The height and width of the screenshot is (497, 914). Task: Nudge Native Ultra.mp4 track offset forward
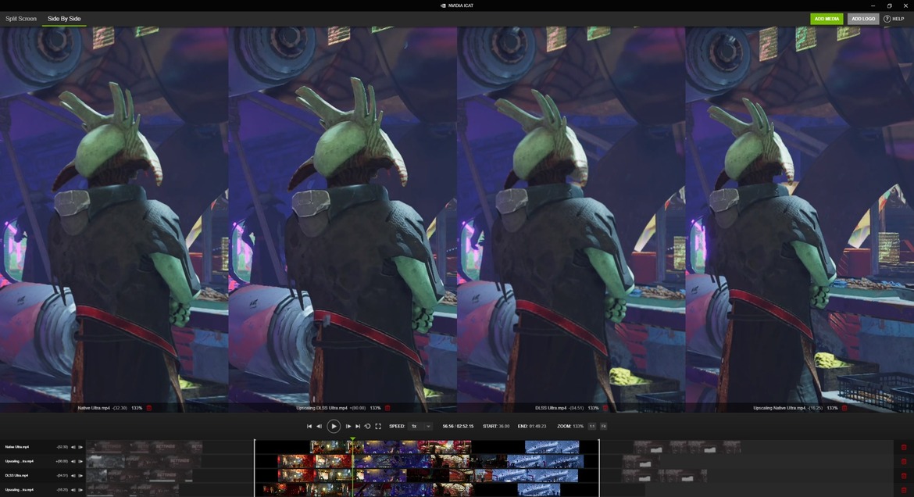(x=80, y=448)
